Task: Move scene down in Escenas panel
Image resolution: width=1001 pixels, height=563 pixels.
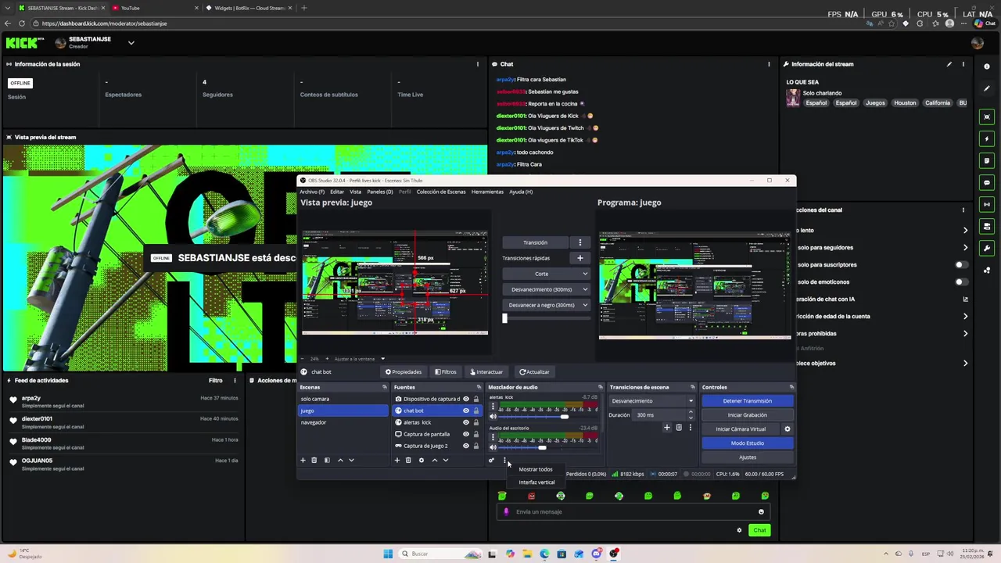Action: click(x=351, y=460)
